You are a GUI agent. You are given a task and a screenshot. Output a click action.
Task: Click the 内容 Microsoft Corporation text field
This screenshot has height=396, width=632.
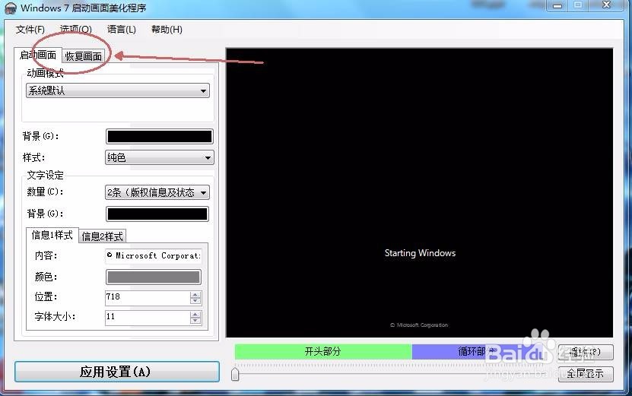(153, 255)
